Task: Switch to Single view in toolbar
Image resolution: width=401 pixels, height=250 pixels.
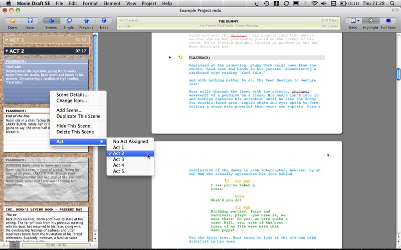Action: pyautogui.click(x=68, y=21)
